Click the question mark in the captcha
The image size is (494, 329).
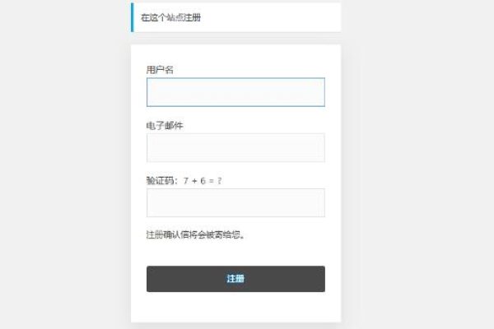pos(220,180)
